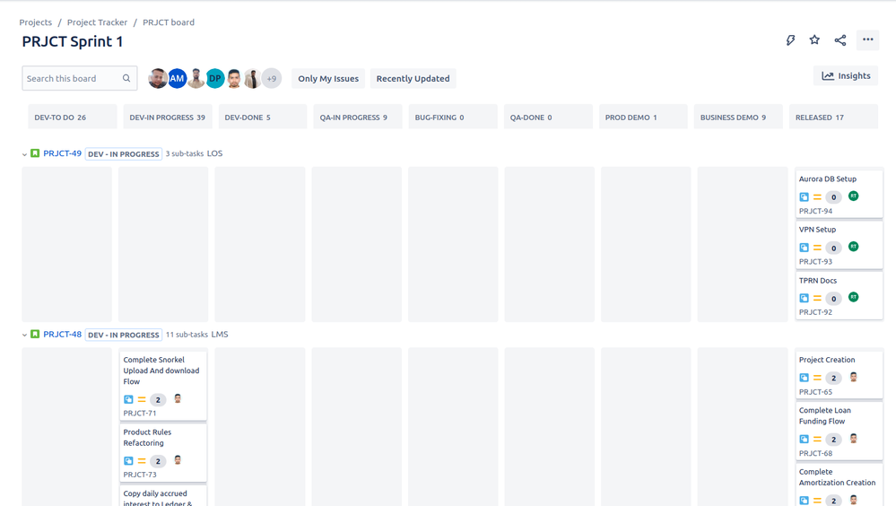This screenshot has height=506, width=896.
Task: Click the priority icon on Project Creation card
Action: click(x=817, y=378)
